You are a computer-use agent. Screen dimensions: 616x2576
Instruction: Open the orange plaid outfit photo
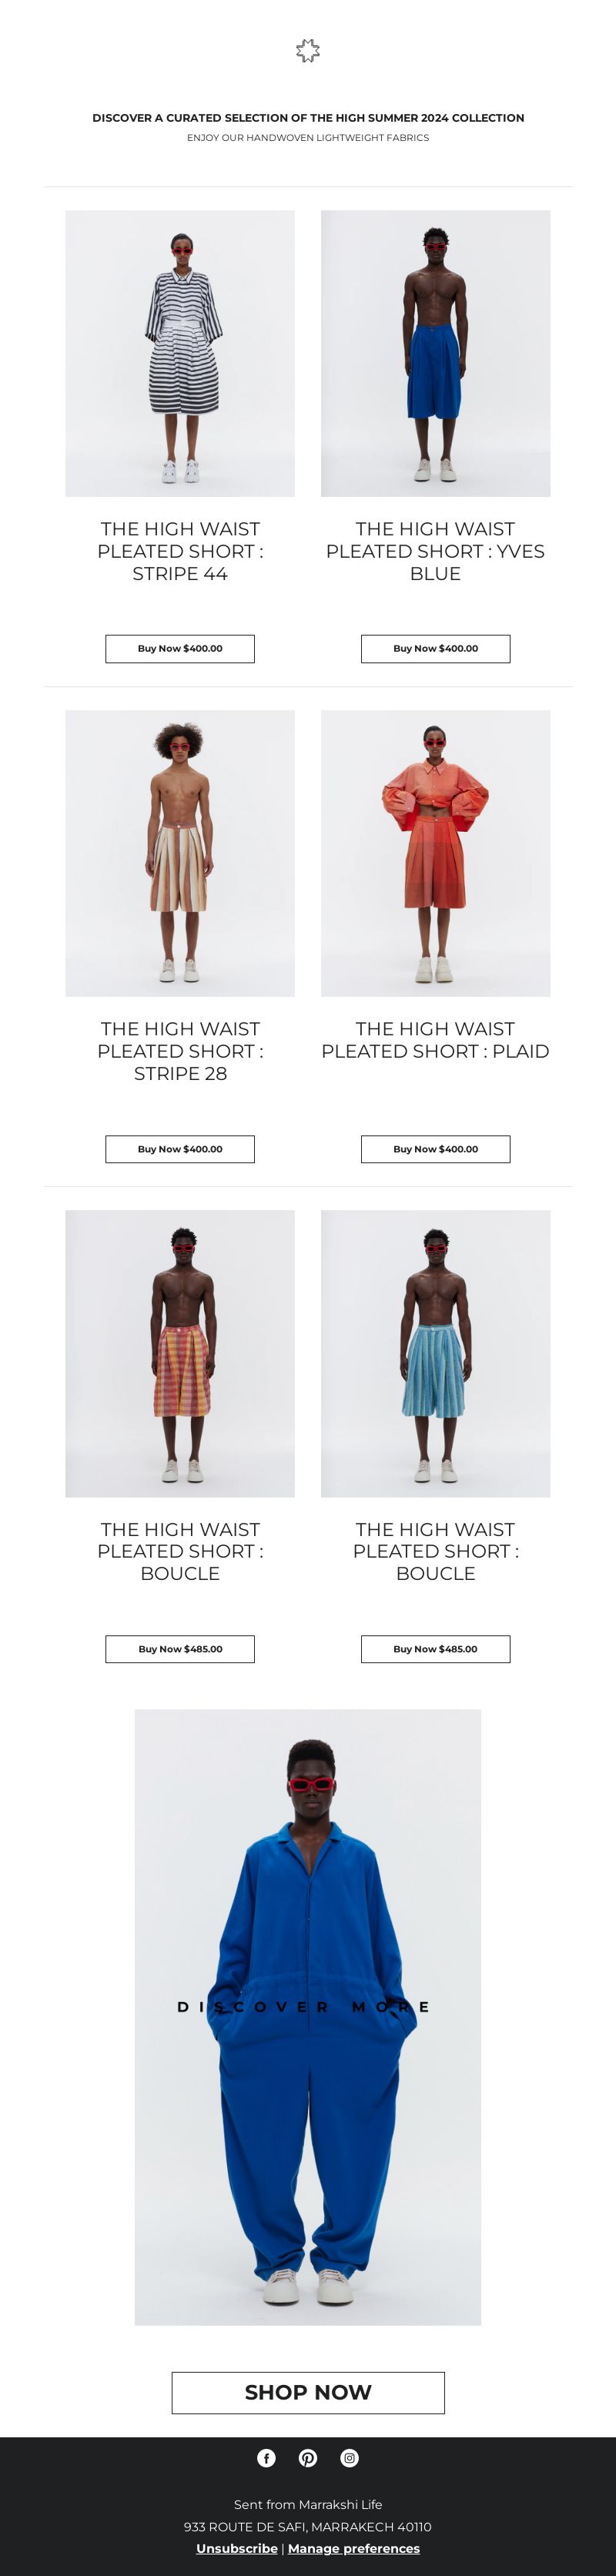pos(435,853)
